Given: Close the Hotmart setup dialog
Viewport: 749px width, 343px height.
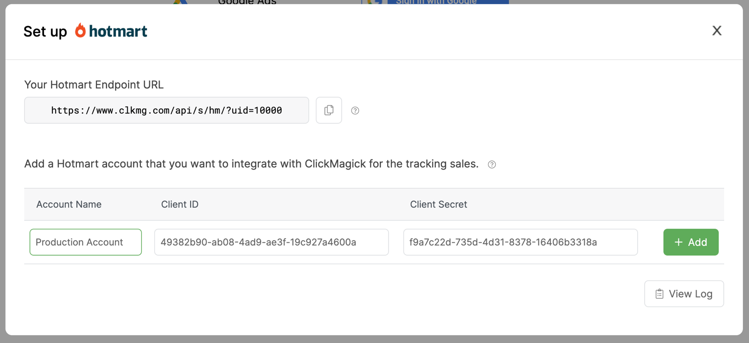Looking at the screenshot, I should point(717,31).
